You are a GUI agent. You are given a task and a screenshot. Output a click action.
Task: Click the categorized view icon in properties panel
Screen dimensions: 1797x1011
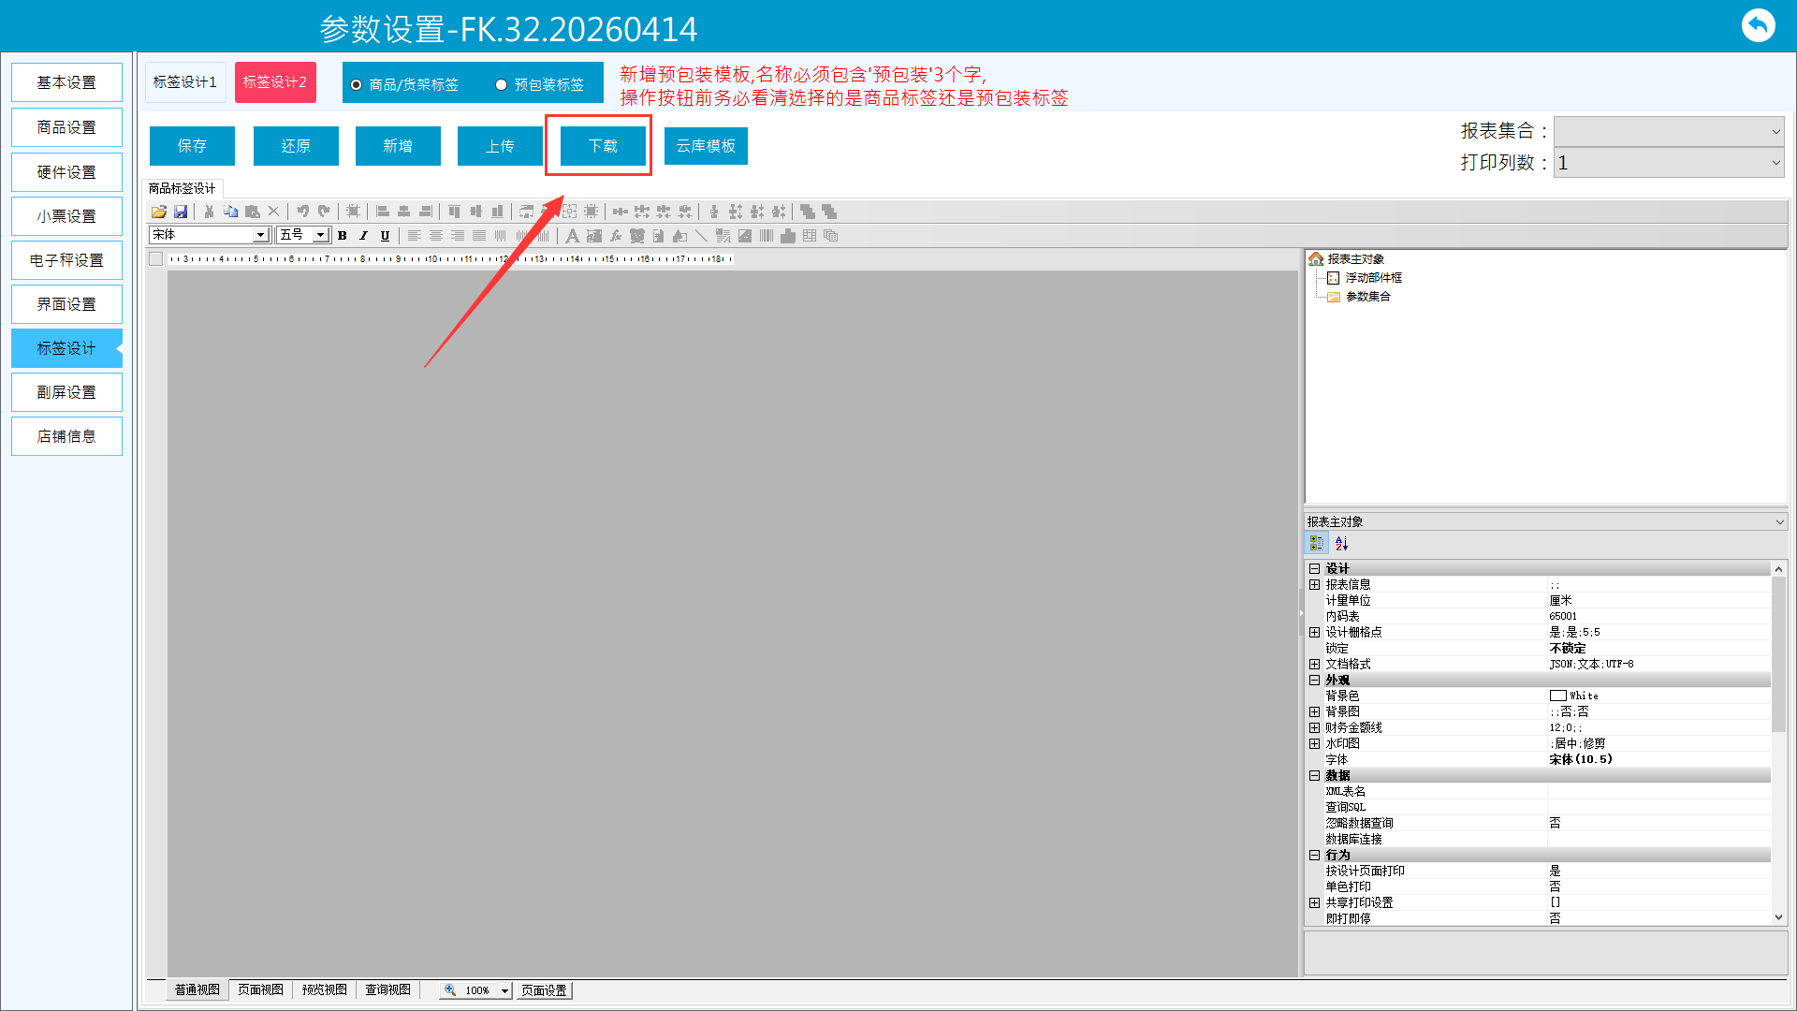click(1317, 544)
